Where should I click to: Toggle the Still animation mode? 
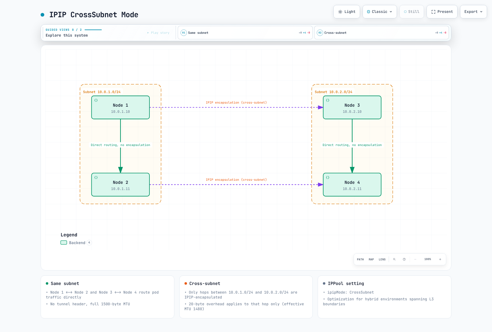[x=412, y=12]
